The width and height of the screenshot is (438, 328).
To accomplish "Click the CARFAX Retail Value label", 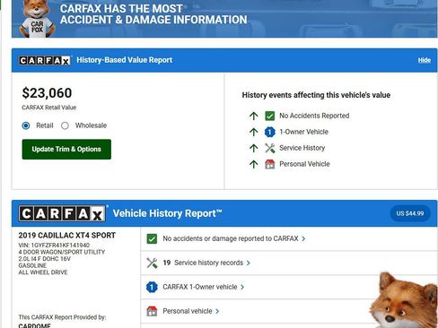I will coord(49,108).
